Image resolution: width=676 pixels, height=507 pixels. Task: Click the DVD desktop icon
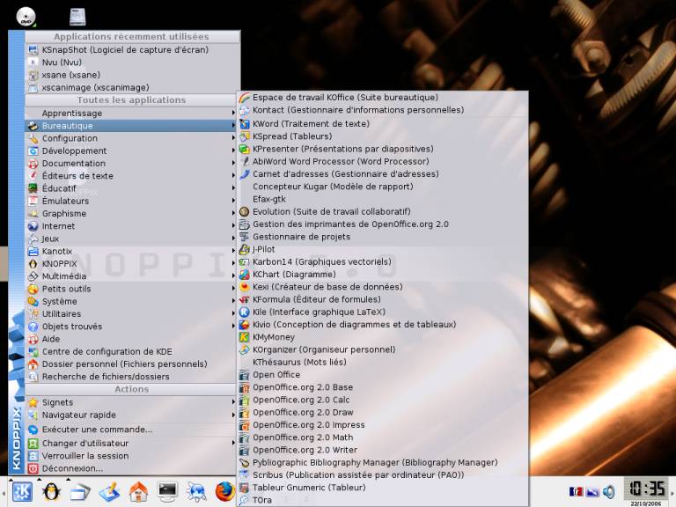tap(26, 17)
